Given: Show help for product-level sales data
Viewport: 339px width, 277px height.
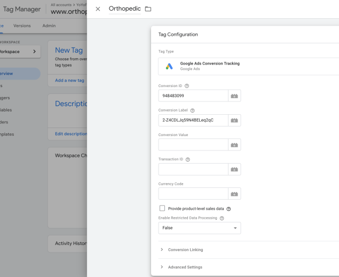Looking at the screenshot, I should (x=228, y=209).
